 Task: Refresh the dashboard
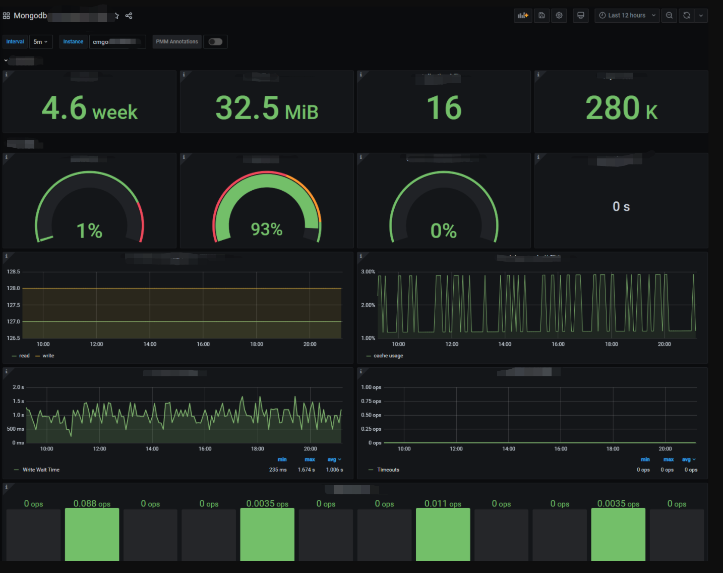tap(686, 16)
